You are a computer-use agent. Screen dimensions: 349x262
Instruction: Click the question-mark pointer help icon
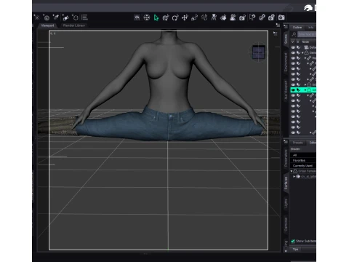tap(252, 17)
